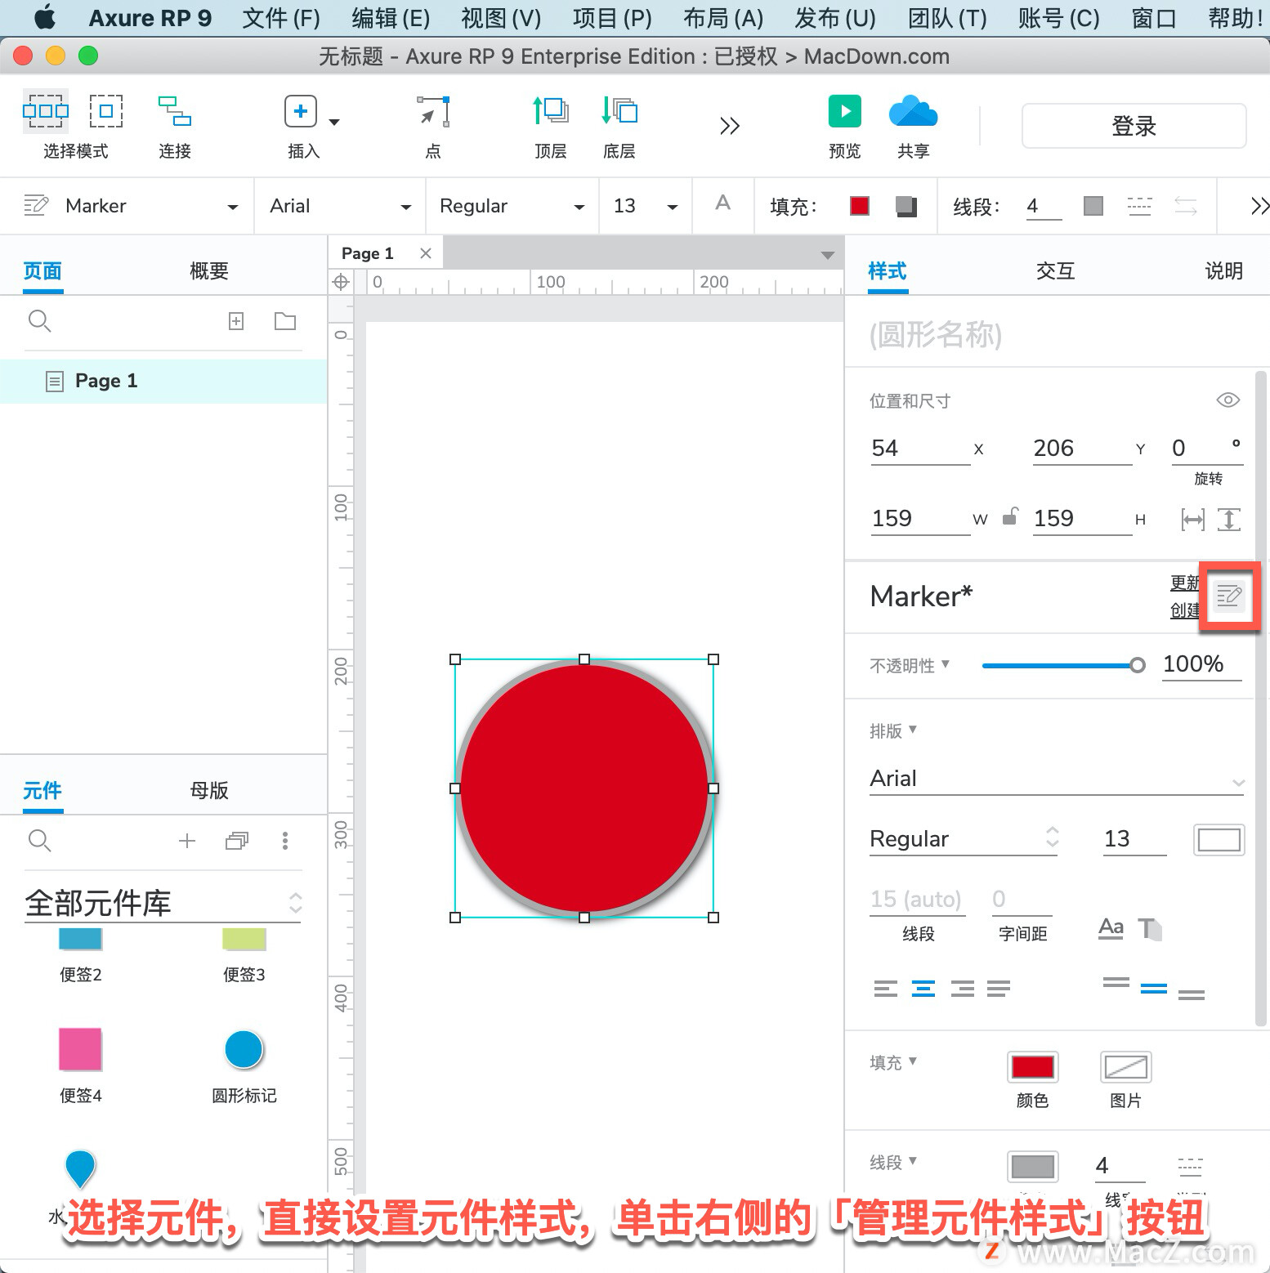Image resolution: width=1270 pixels, height=1273 pixels.
Task: Select the Connect tool
Action: tap(175, 111)
